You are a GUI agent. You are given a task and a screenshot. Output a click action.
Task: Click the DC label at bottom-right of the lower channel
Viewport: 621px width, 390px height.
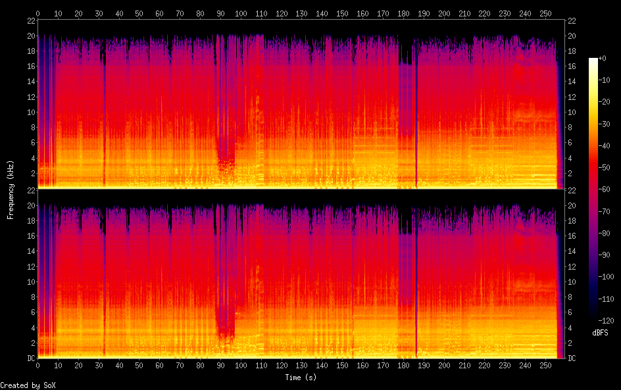[572, 358]
